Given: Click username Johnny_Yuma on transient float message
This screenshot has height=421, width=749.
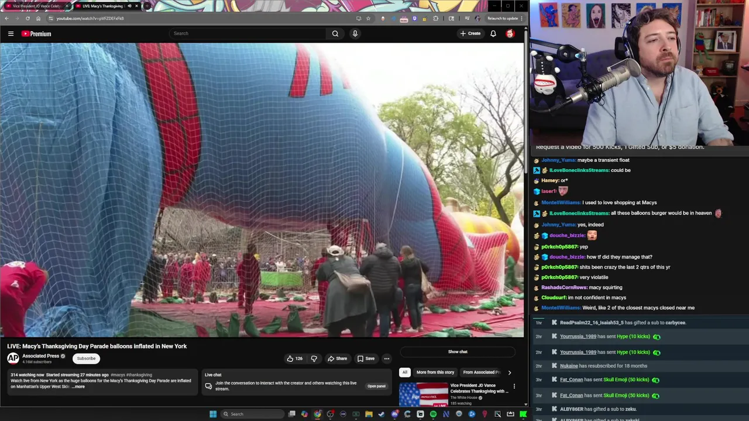Looking at the screenshot, I should [558, 160].
